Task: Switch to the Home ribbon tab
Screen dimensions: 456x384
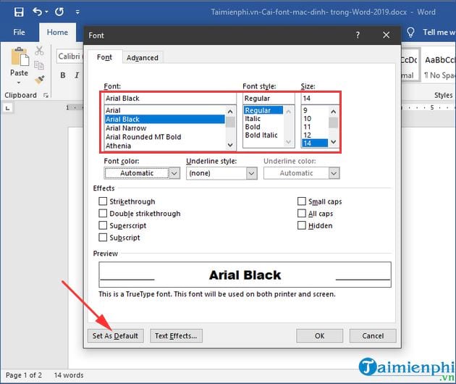Action: point(58,32)
